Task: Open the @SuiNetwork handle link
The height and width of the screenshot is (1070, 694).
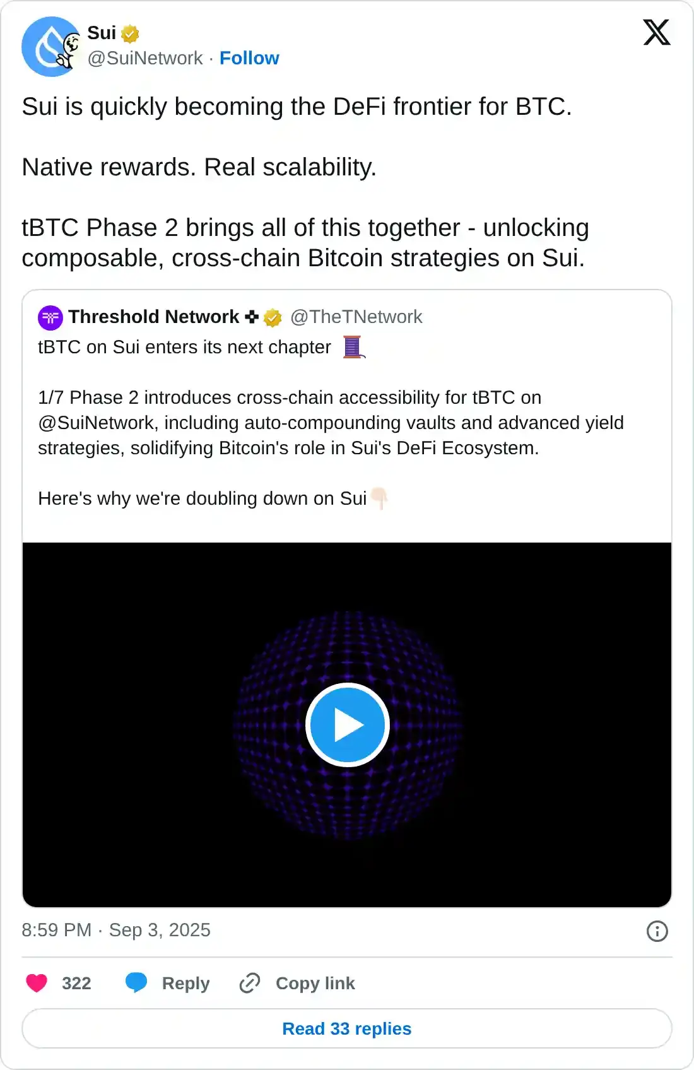Action: click(145, 58)
